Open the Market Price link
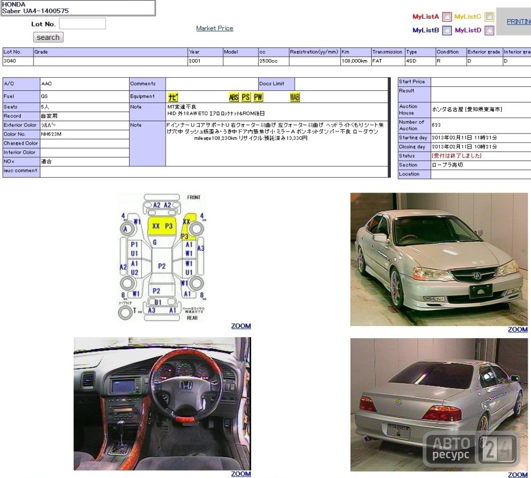 215,28
